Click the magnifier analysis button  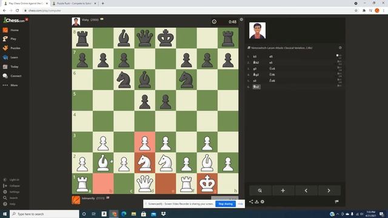[x=260, y=191]
